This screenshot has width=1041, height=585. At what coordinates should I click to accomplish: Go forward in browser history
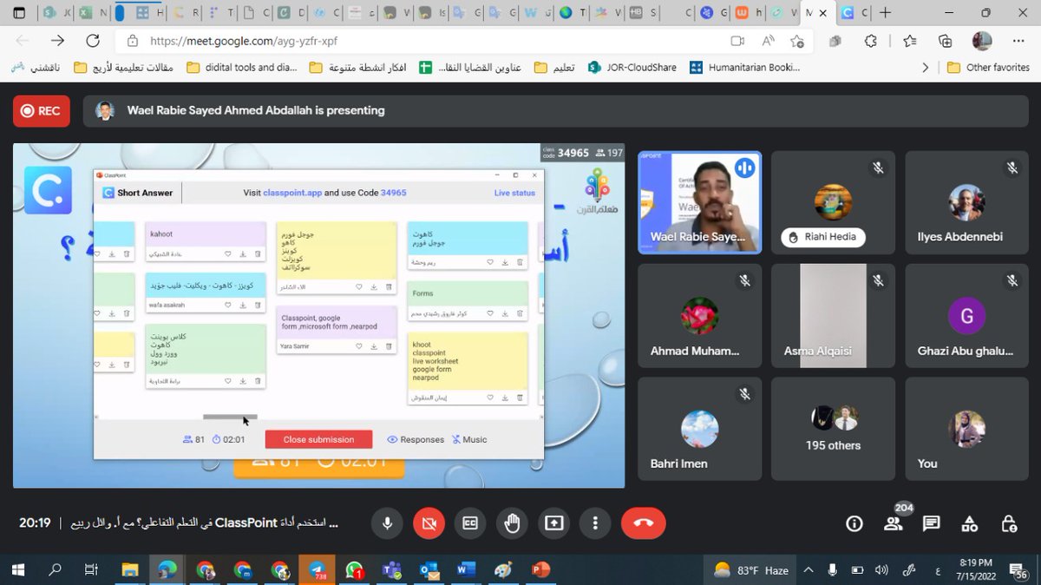[57, 41]
